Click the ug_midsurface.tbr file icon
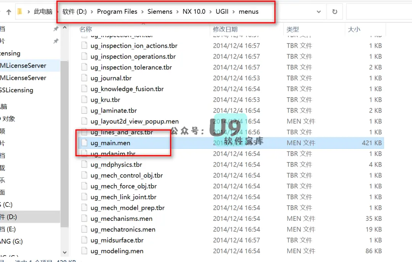The width and height of the screenshot is (412, 262). click(x=84, y=240)
